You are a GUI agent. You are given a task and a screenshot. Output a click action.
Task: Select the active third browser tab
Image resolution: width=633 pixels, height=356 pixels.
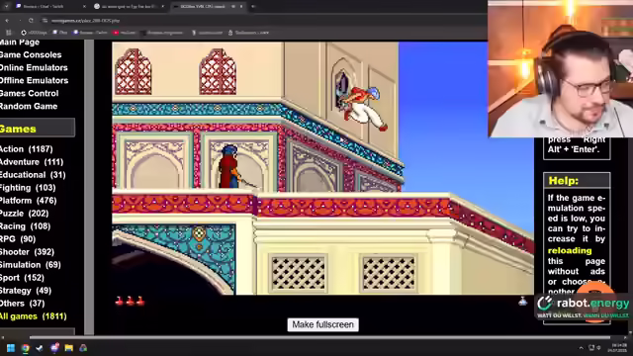pos(208,7)
